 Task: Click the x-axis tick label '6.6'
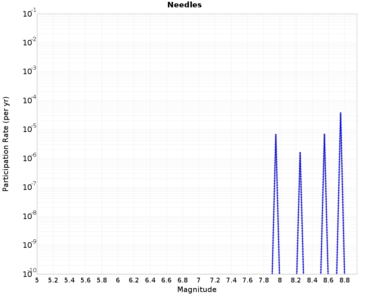[166, 280]
